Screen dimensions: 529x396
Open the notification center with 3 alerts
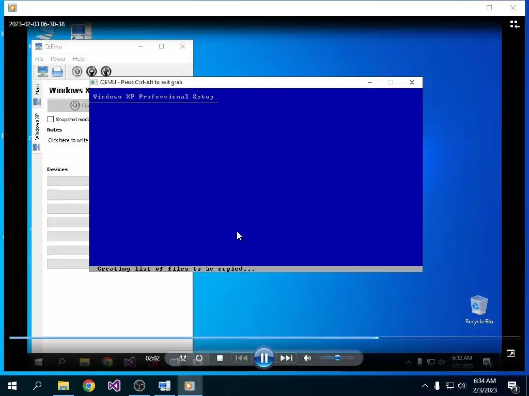pyautogui.click(x=513, y=386)
